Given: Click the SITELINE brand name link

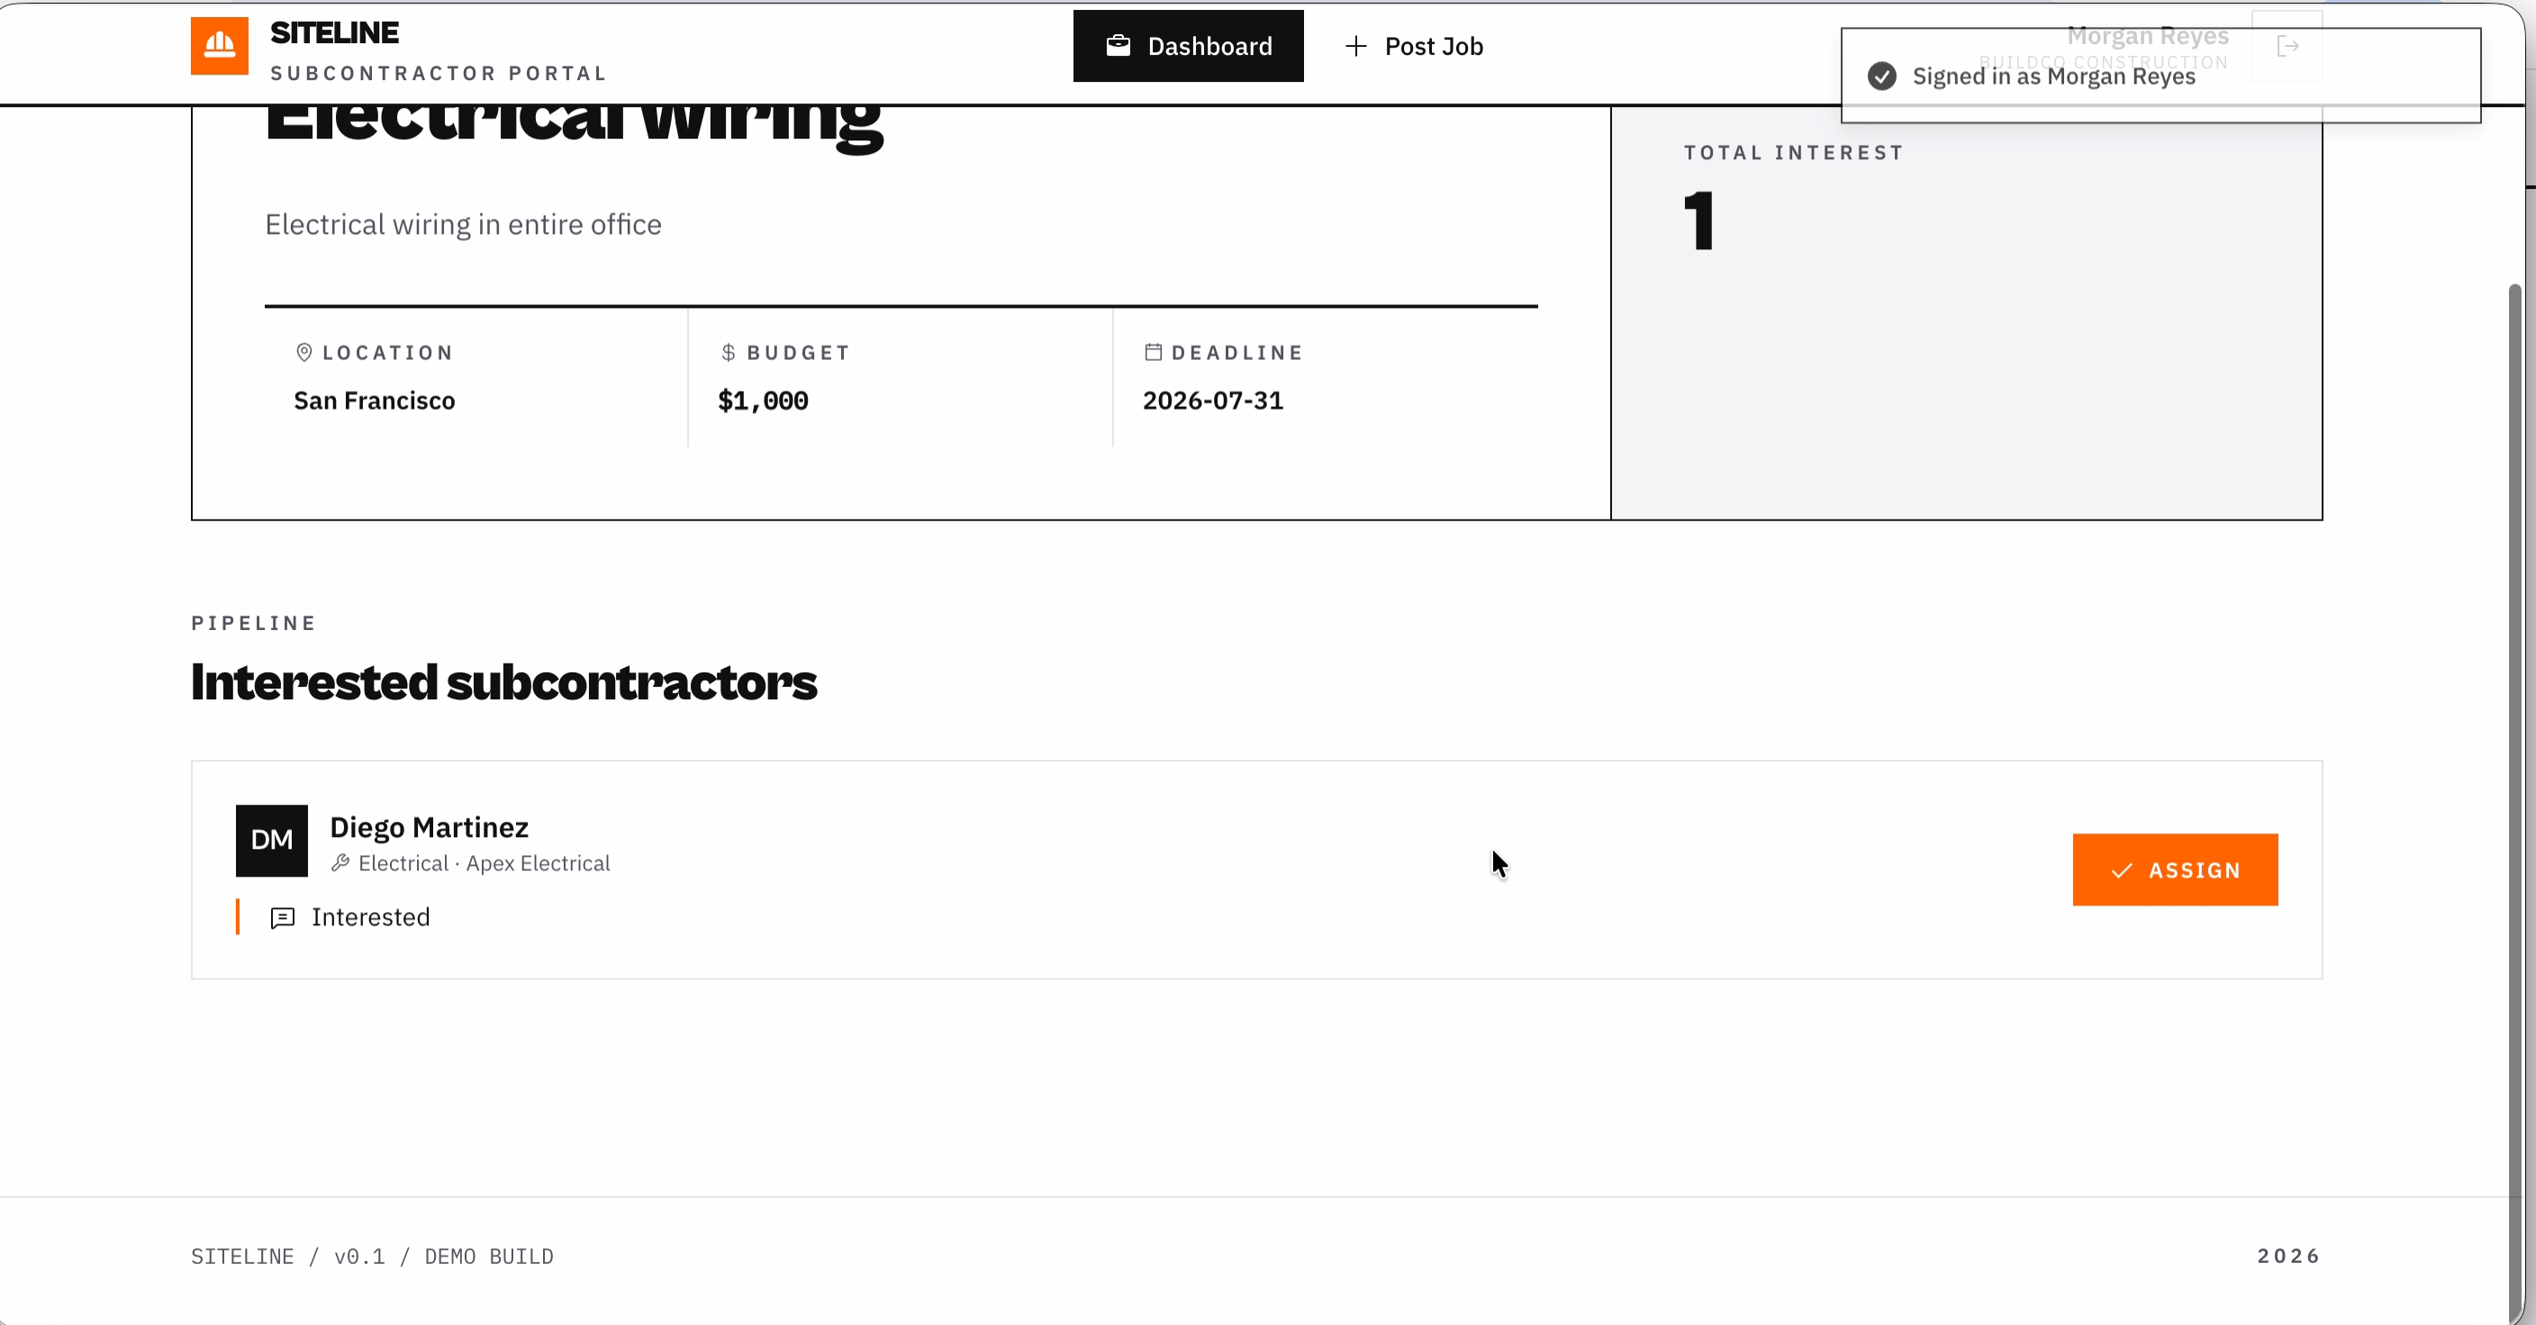Looking at the screenshot, I should (335, 32).
